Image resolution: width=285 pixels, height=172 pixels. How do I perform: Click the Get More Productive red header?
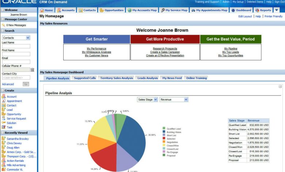[x=165, y=39]
